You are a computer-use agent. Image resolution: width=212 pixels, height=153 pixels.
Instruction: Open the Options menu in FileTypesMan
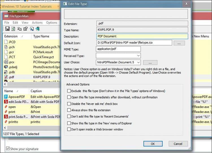coord(52,23)
